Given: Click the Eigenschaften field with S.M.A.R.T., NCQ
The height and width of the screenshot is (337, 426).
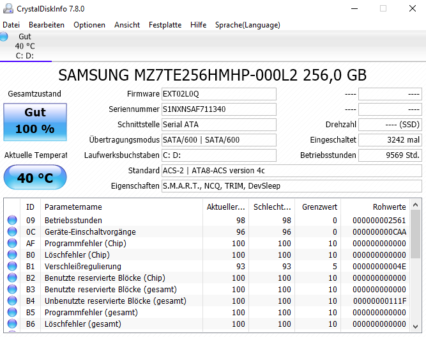Looking at the screenshot, I should pyautogui.click(x=292, y=186).
